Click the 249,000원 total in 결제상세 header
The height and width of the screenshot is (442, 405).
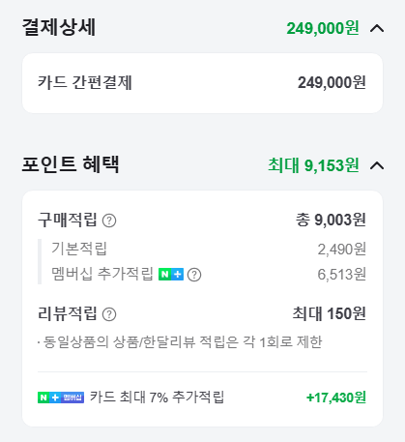[x=323, y=28]
